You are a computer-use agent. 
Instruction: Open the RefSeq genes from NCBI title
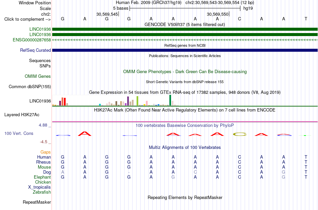click(x=185, y=45)
